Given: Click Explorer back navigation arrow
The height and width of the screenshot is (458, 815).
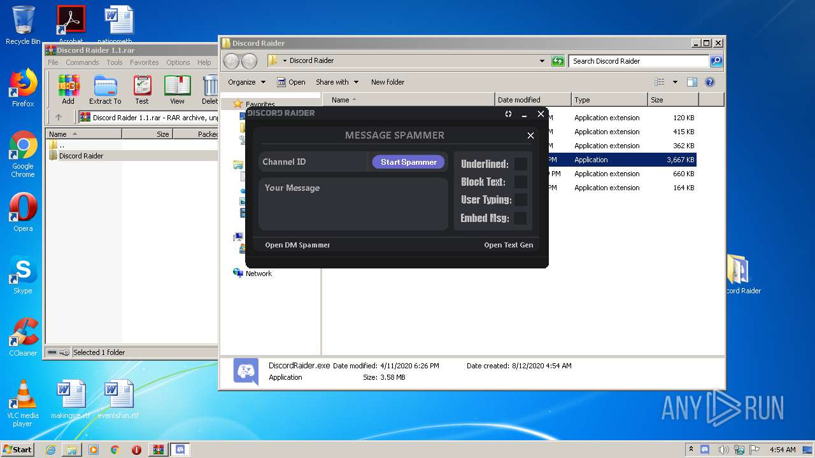Looking at the screenshot, I should [231, 61].
